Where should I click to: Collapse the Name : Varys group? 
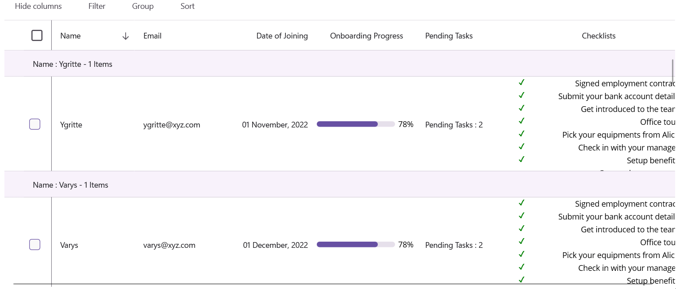click(71, 185)
